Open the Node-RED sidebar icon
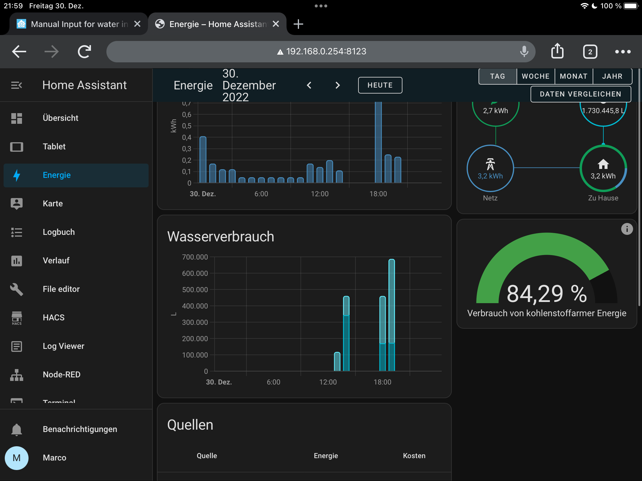Image resolution: width=642 pixels, height=481 pixels. [17, 374]
